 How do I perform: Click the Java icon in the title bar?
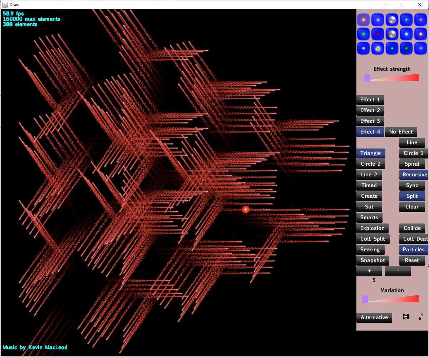coord(5,5)
